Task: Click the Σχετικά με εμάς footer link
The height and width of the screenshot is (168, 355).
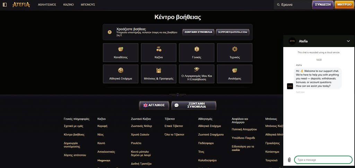Action: [73, 126]
